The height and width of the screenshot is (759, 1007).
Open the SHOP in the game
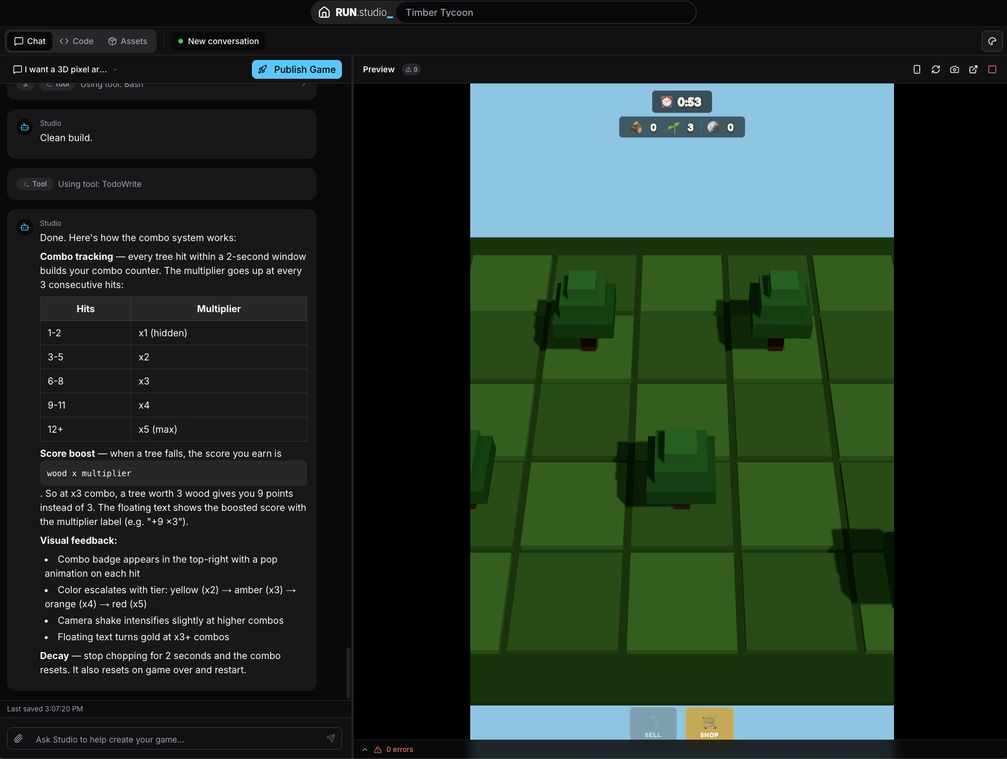pyautogui.click(x=709, y=724)
